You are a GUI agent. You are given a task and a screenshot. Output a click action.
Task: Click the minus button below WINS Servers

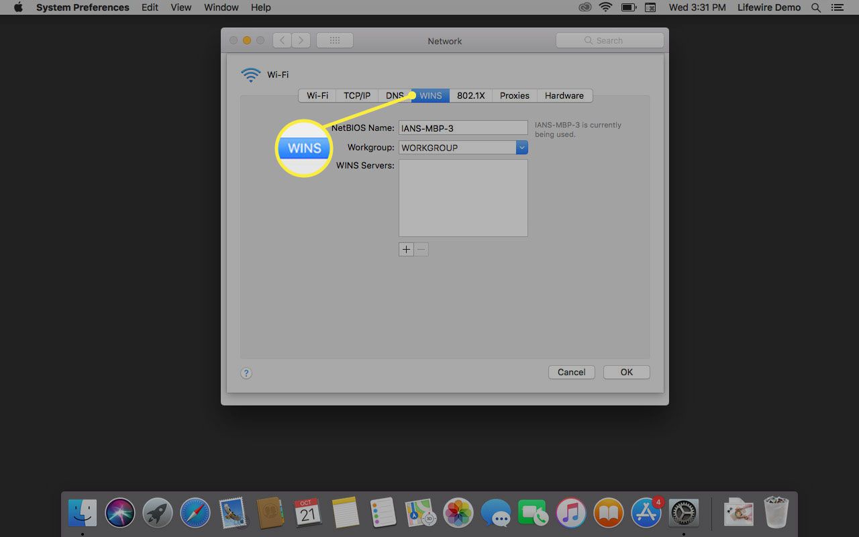click(x=421, y=250)
